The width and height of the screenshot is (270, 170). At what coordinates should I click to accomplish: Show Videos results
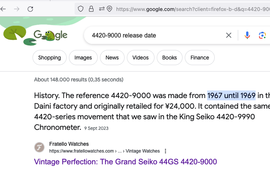(140, 58)
